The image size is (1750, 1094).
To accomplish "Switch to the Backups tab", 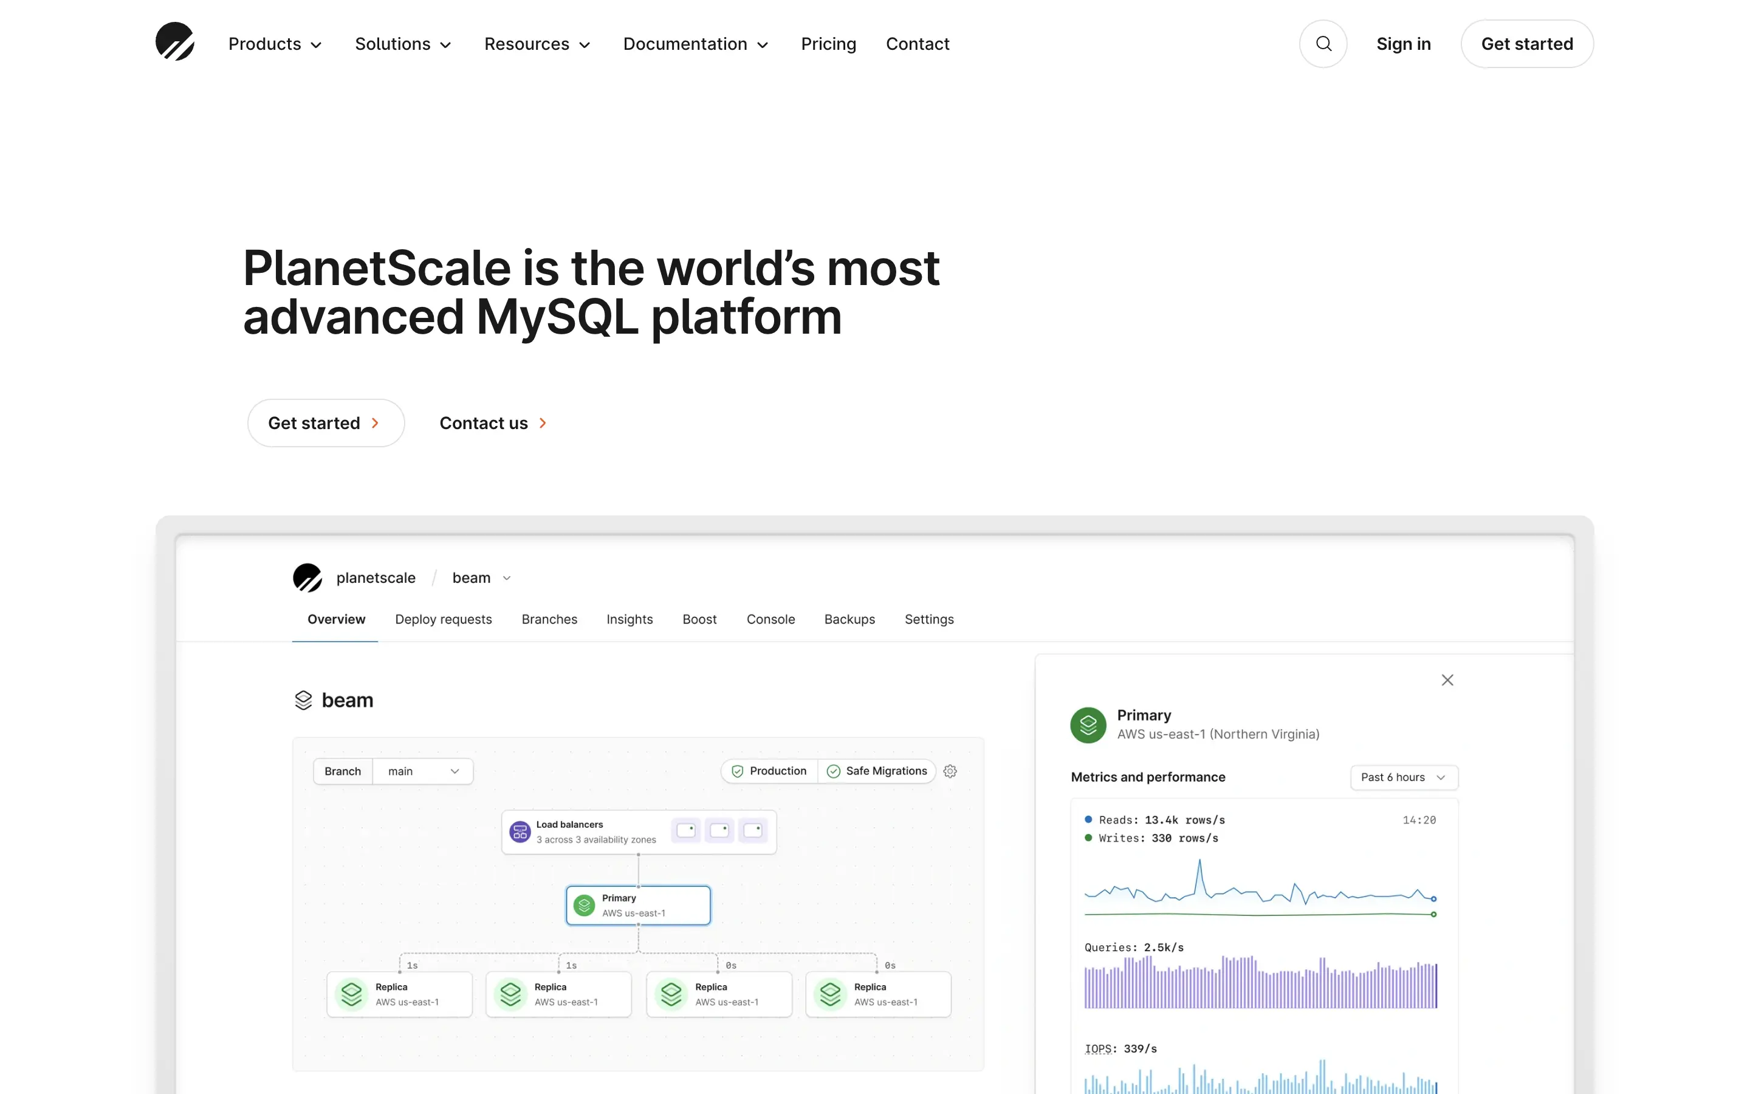I will point(849,619).
